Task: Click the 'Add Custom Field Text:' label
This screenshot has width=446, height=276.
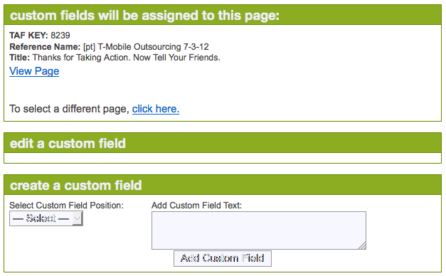Action: 196,206
